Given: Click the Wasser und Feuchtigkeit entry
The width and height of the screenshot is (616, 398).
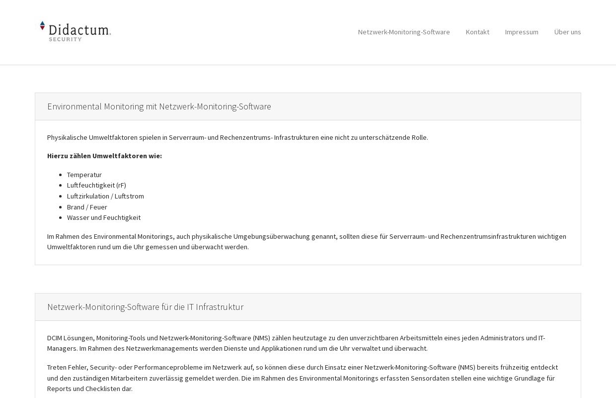Looking at the screenshot, I should (104, 217).
